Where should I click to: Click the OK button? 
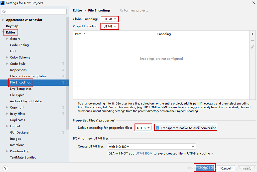[205, 168]
